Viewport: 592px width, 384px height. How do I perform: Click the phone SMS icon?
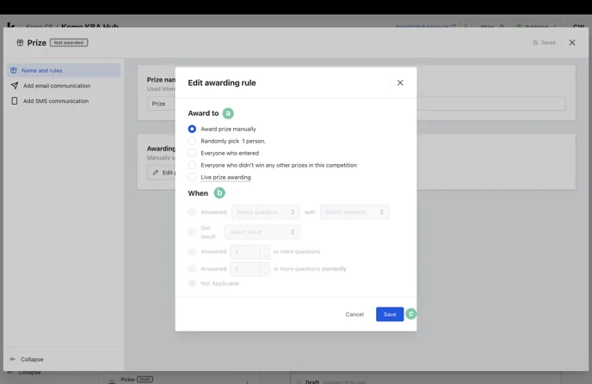click(x=15, y=101)
